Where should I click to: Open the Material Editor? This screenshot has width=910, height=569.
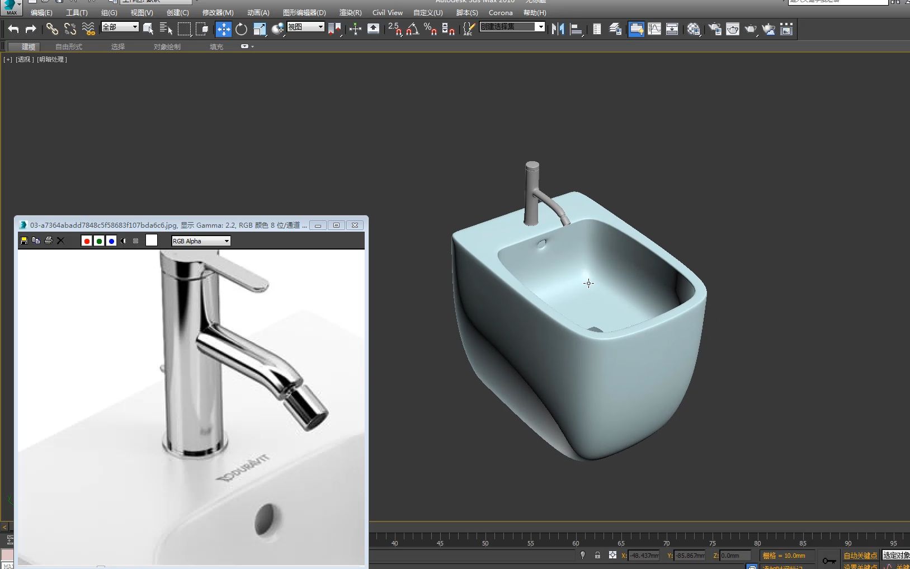pyautogui.click(x=694, y=29)
